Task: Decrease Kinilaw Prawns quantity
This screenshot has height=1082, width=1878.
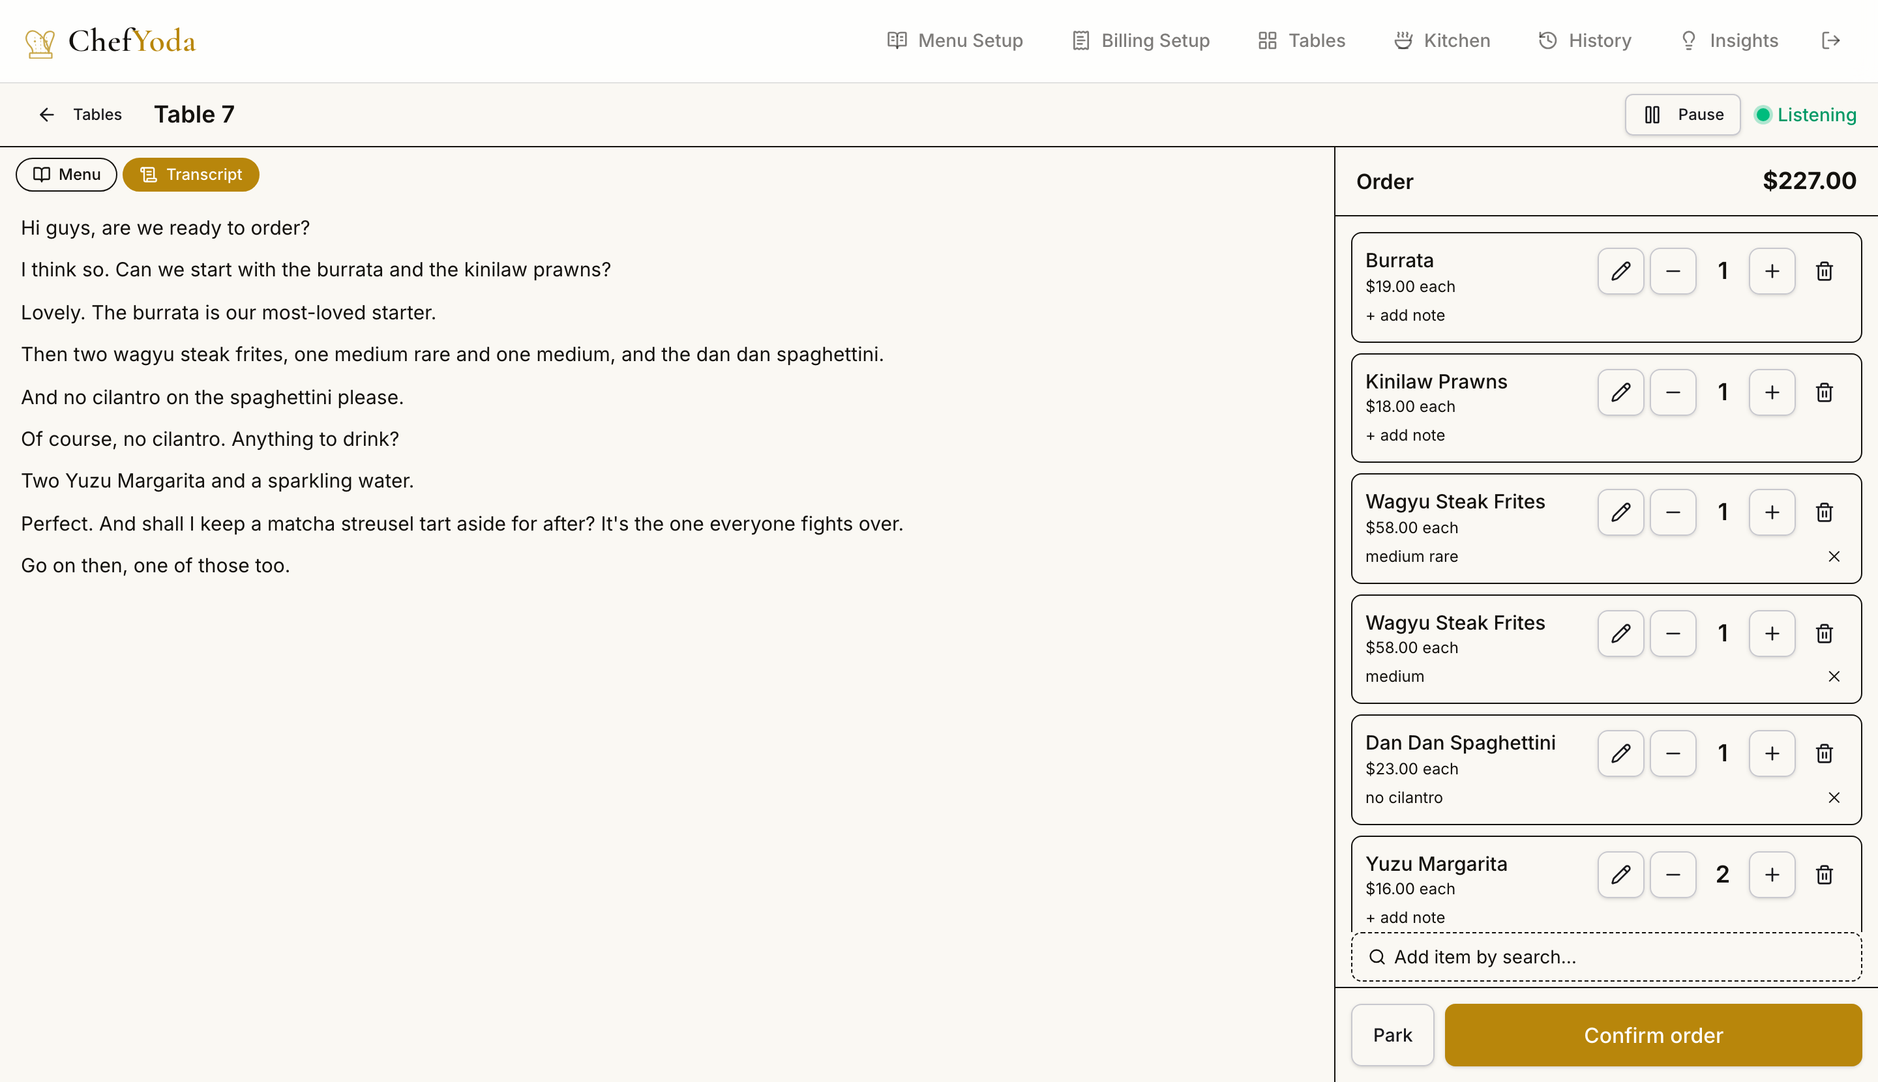Action: tap(1673, 392)
